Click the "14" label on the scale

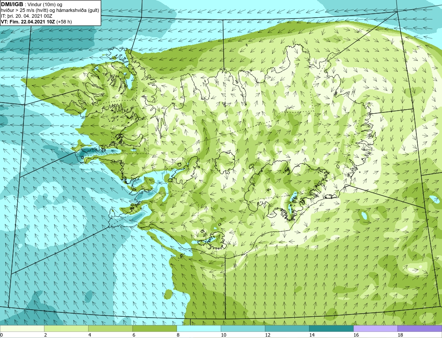312,335
